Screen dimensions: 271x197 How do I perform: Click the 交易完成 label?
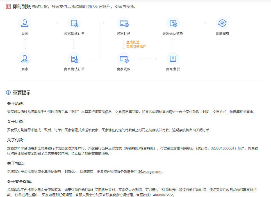(222, 33)
